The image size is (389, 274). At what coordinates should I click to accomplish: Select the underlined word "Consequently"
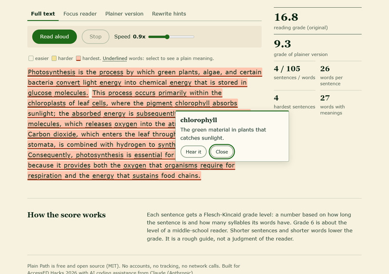click(49, 155)
